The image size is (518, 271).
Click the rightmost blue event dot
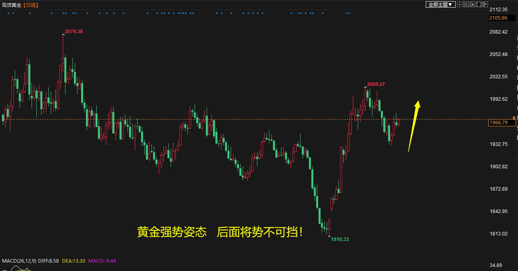pyautogui.click(x=349, y=13)
